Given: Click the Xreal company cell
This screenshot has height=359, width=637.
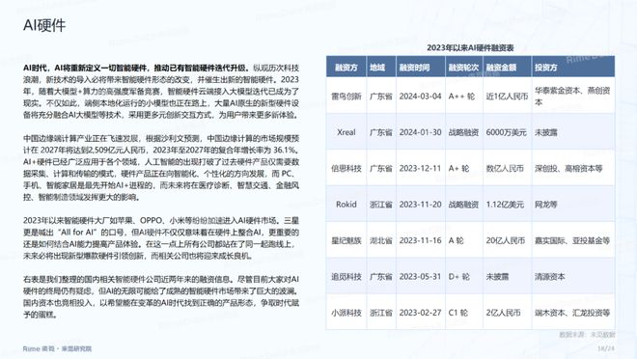Looking at the screenshot, I should pos(346,132).
